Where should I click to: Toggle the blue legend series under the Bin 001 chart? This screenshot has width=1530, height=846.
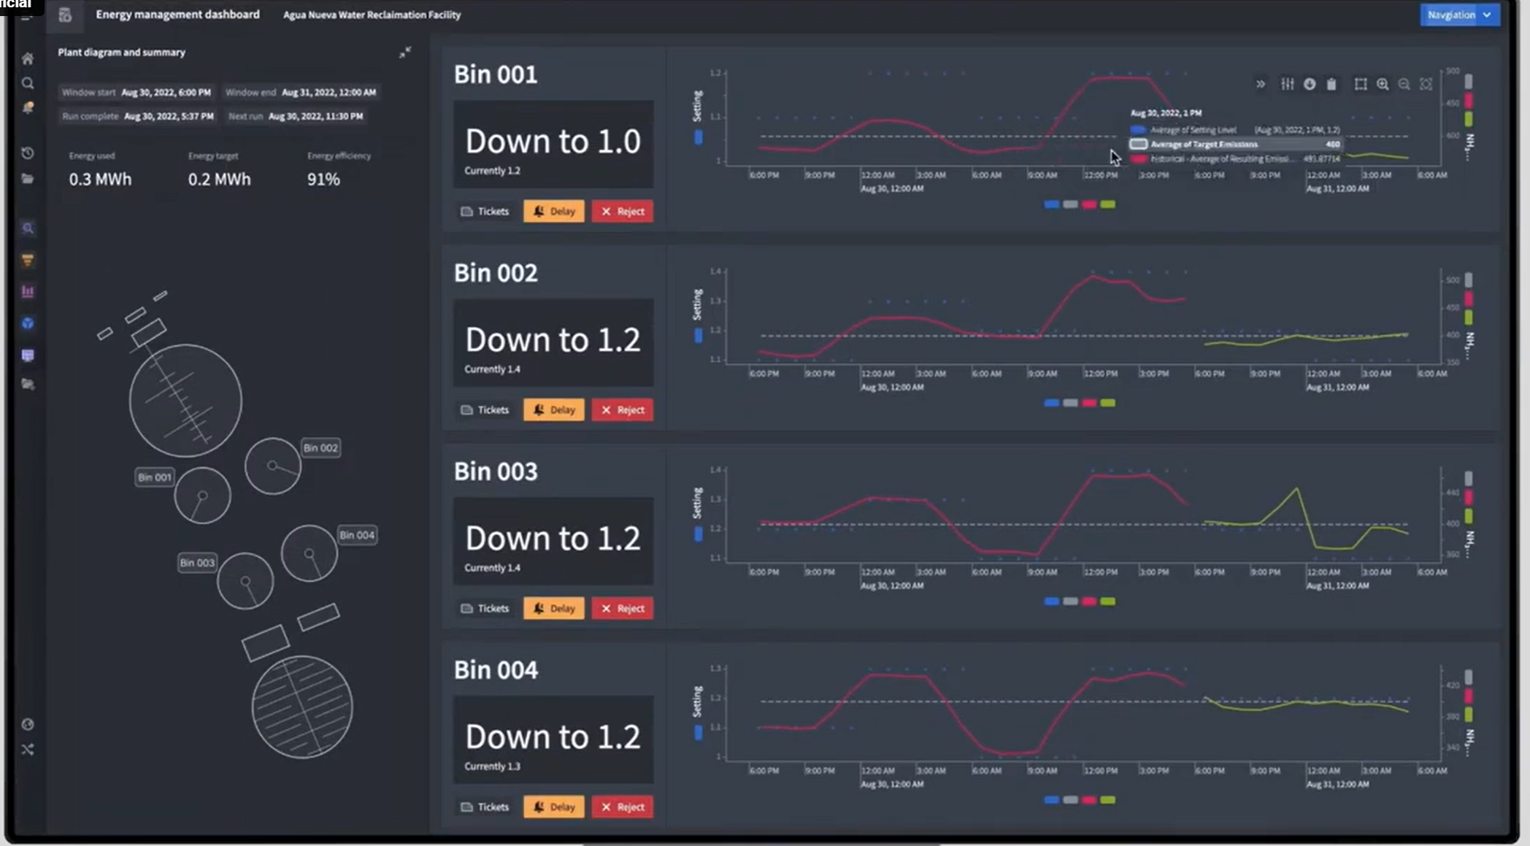[1052, 204]
